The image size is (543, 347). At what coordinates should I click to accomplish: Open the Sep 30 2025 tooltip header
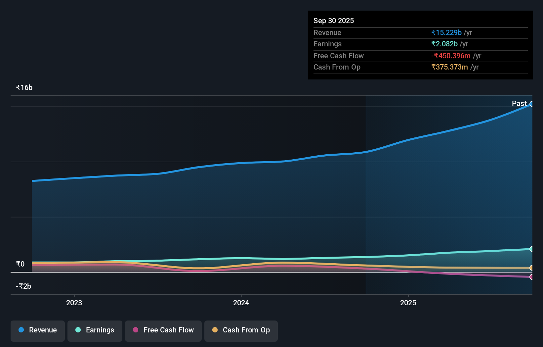coord(334,21)
